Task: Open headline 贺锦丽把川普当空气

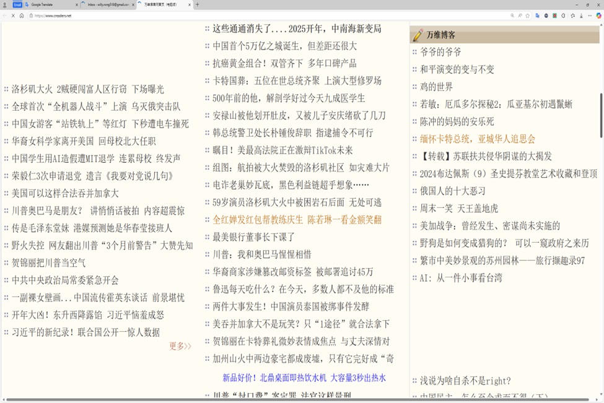Action: [x=48, y=263]
